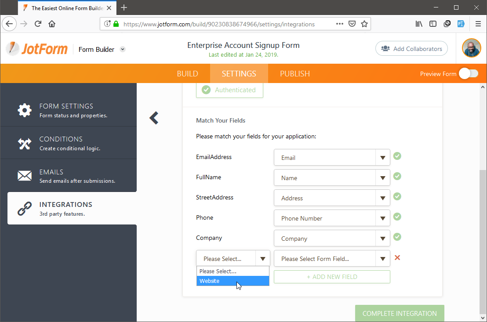Click the JotForm logo

click(37, 48)
